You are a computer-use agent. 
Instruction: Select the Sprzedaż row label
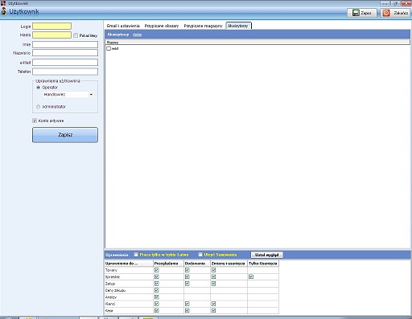pos(113,276)
